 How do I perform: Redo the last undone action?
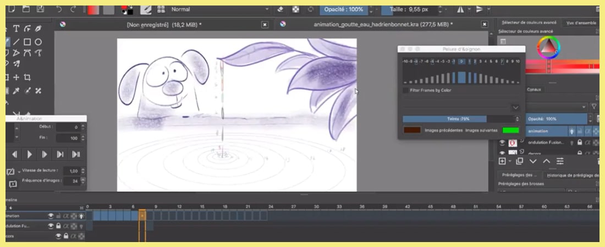(73, 9)
